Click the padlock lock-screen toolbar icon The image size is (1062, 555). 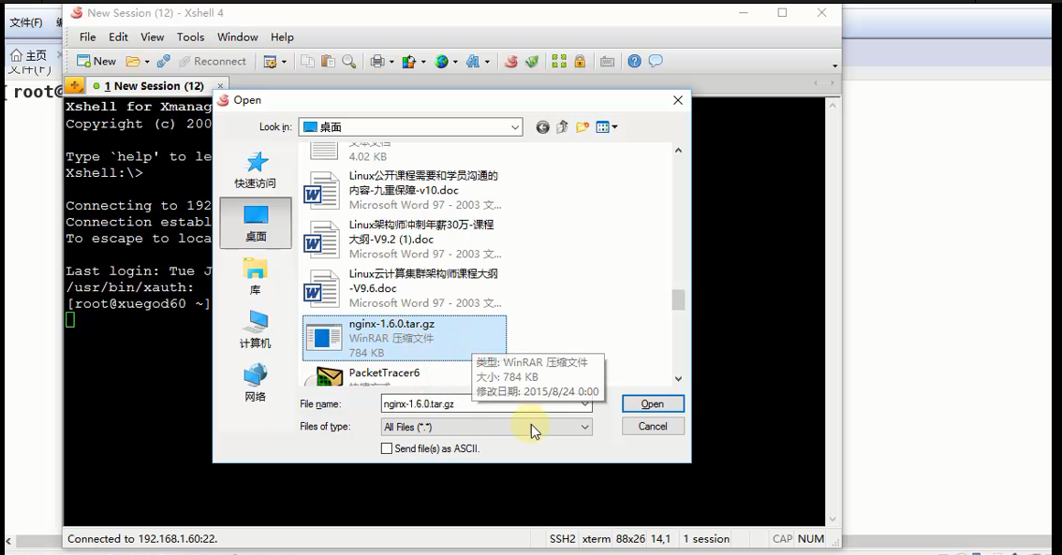(580, 62)
